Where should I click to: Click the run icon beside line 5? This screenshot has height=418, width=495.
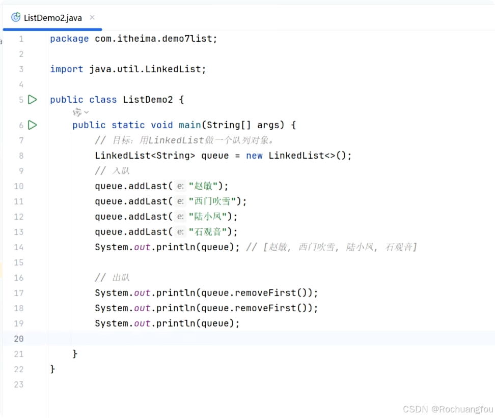tap(32, 100)
